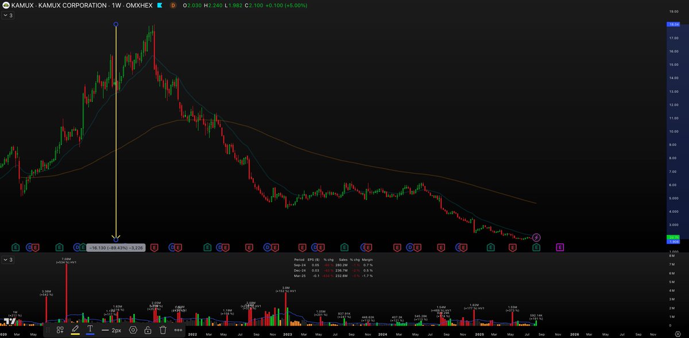The height and width of the screenshot is (338, 689).
Task: Click the Margin column header
Action: (367, 260)
